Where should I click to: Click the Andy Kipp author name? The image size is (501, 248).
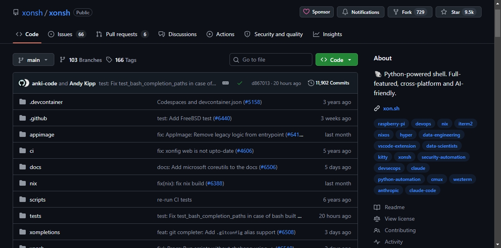82,83
